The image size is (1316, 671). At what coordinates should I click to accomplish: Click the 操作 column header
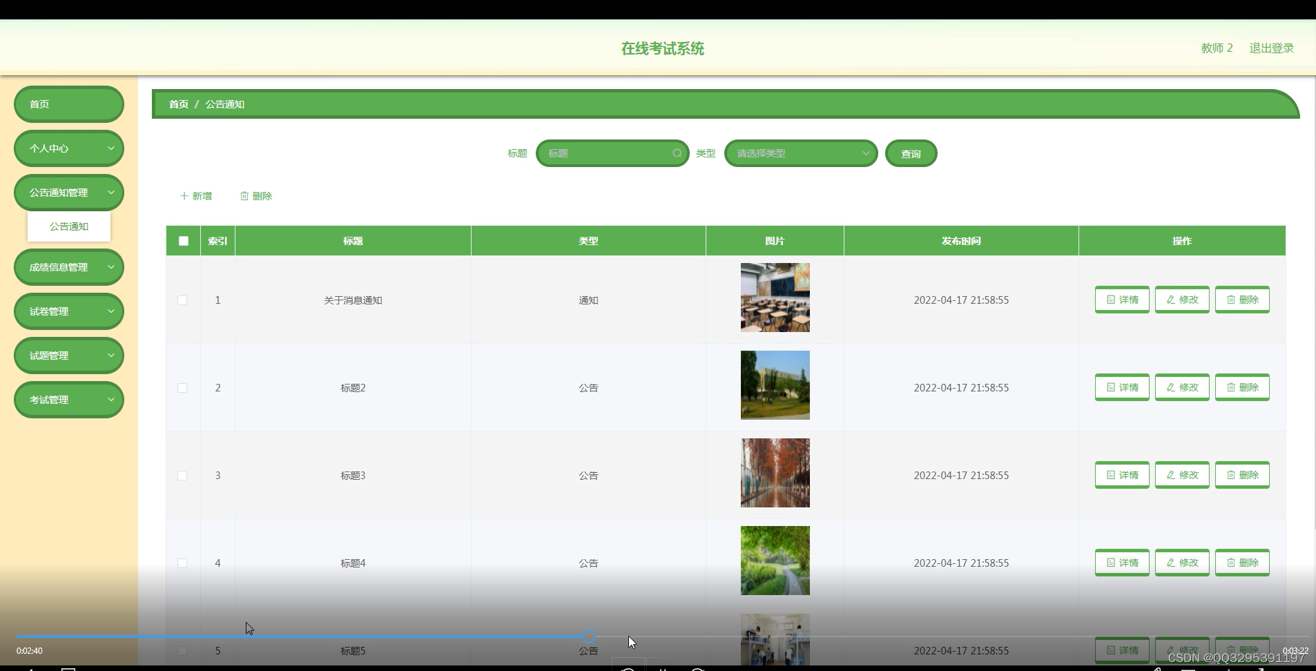point(1182,241)
